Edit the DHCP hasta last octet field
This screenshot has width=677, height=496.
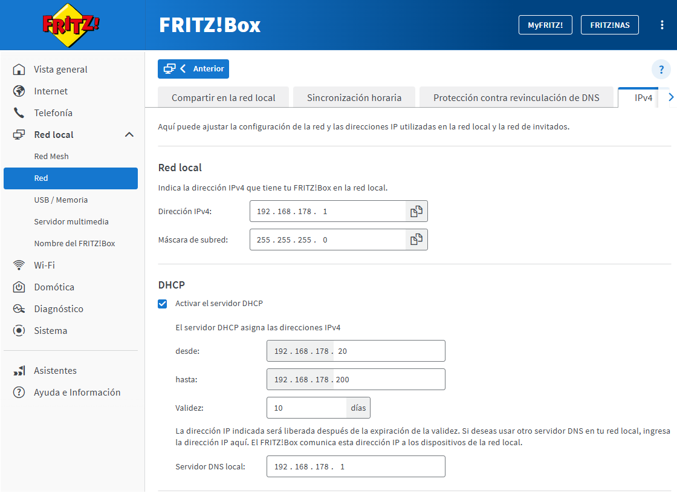tap(389, 379)
